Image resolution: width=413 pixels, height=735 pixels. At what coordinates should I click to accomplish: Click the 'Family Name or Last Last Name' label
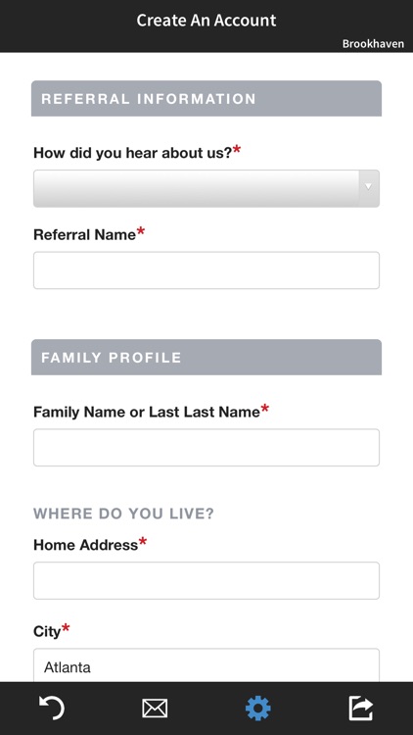pyautogui.click(x=152, y=411)
